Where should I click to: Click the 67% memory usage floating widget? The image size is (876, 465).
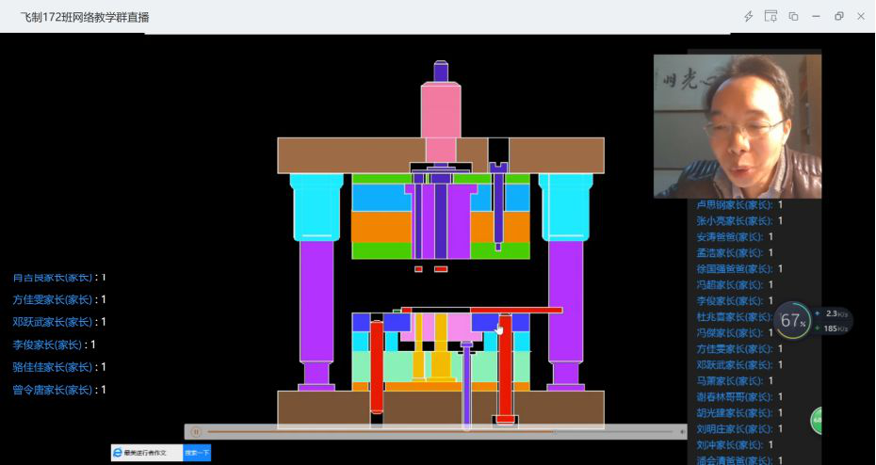793,320
